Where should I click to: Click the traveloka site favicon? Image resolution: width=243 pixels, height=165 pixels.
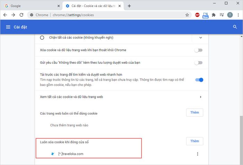pyautogui.click(x=53, y=154)
